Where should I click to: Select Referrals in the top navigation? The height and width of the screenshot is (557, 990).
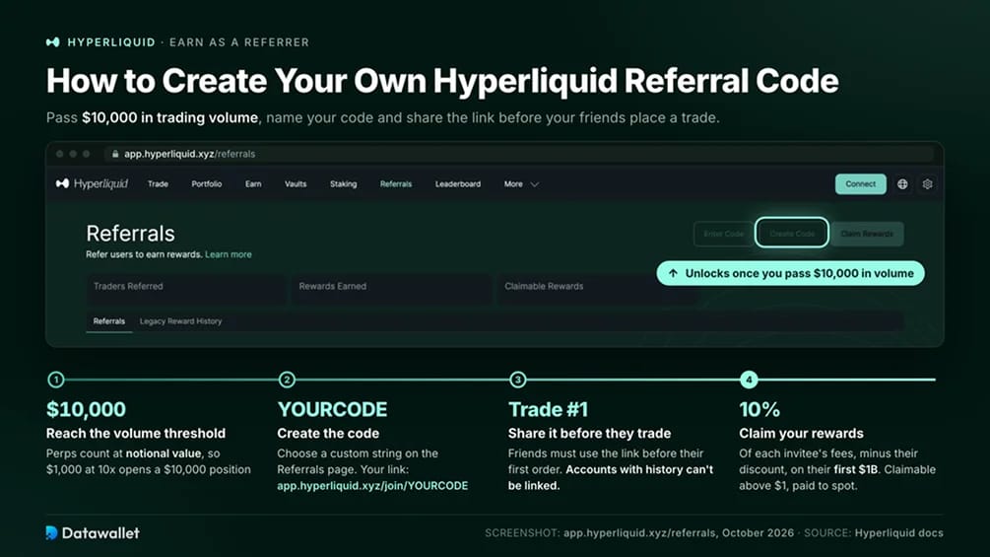click(396, 184)
